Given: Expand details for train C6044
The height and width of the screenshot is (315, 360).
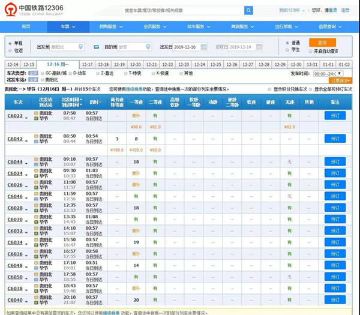Looking at the screenshot, I should click(x=26, y=163).
